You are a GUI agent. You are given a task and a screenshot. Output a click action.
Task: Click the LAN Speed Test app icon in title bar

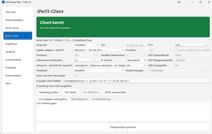tap(3, 2)
